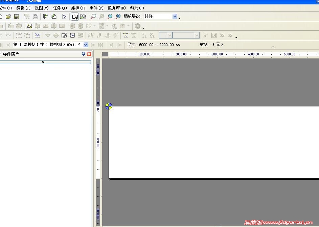Click the plate origin crosshair marker
This screenshot has width=319, height=227.
109,106
